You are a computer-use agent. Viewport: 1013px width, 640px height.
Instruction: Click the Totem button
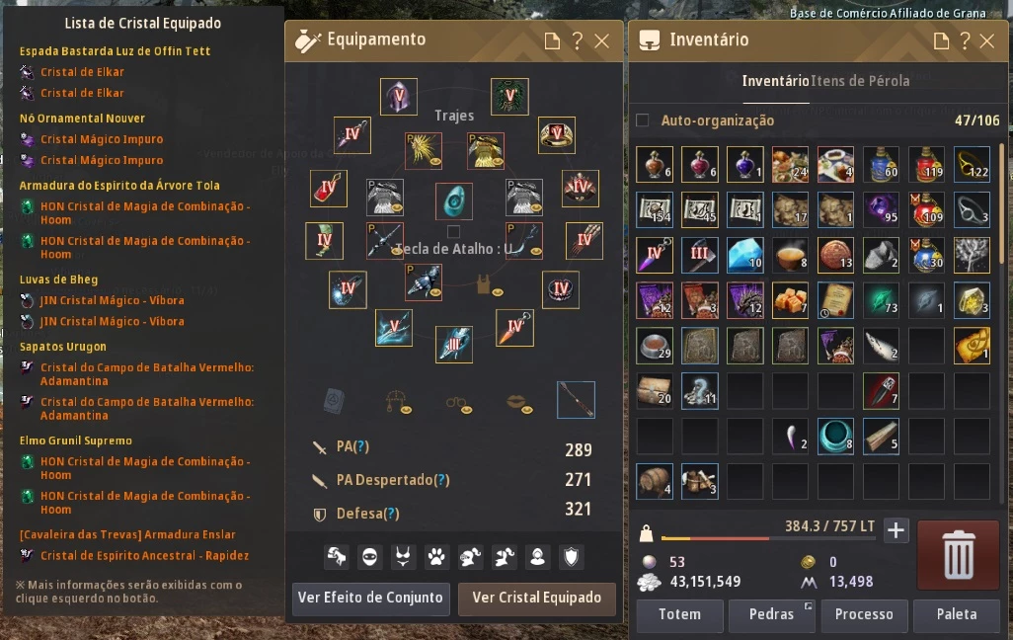(679, 614)
